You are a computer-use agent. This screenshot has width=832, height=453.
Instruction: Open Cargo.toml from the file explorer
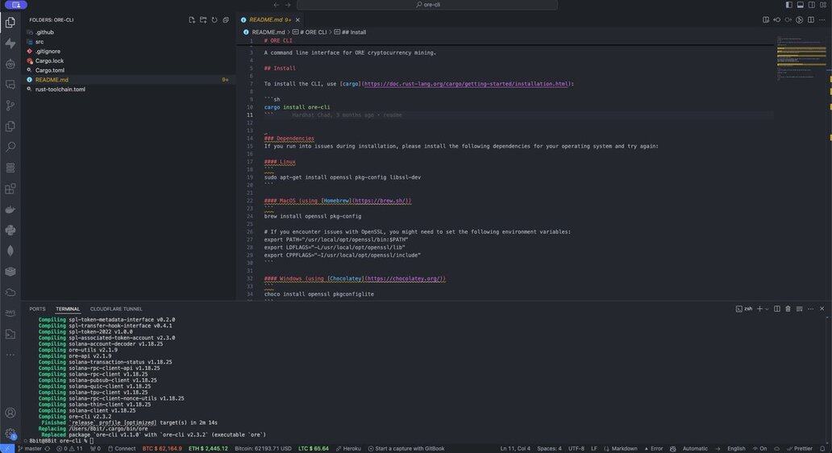pyautogui.click(x=49, y=70)
